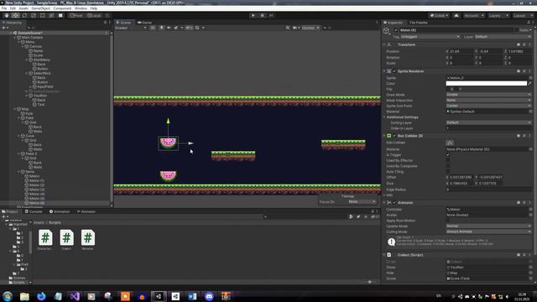Click Edit Collider button in Box Collider 2D
The height and width of the screenshot is (302, 537).
[450, 143]
